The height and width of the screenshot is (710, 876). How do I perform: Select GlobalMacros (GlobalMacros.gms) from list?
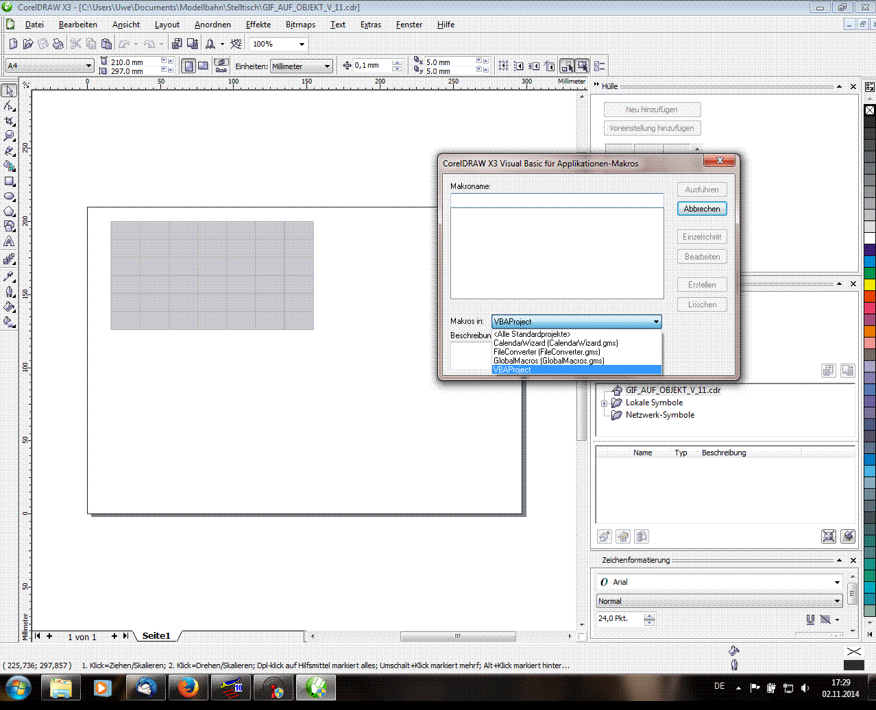[x=548, y=361]
